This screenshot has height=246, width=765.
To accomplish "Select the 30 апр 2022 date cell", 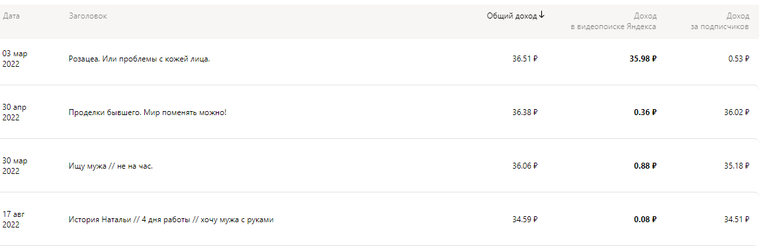I will click(15, 112).
